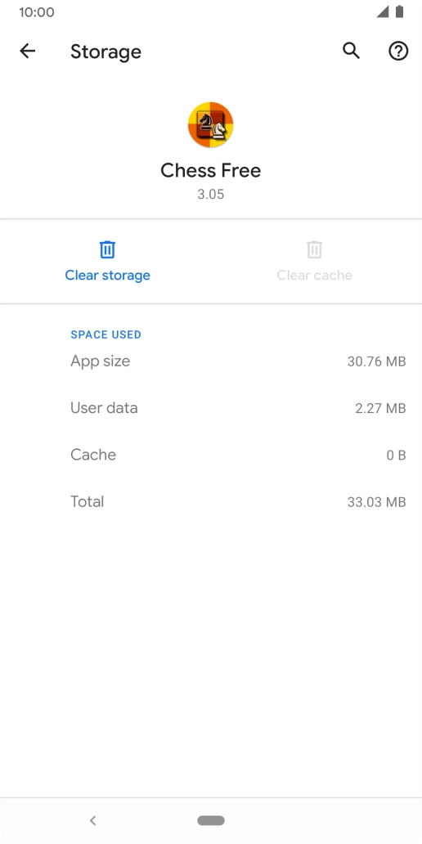The height and width of the screenshot is (844, 422).
Task: Select the App size row
Action: click(x=238, y=361)
